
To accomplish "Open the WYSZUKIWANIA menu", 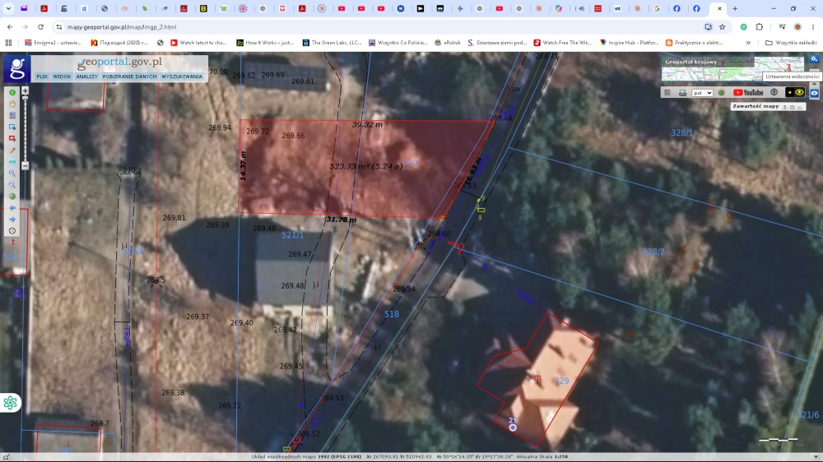I will point(182,76).
